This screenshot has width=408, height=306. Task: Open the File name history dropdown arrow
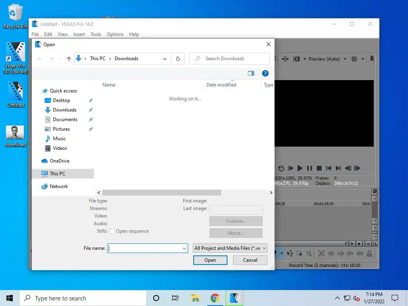(184, 249)
